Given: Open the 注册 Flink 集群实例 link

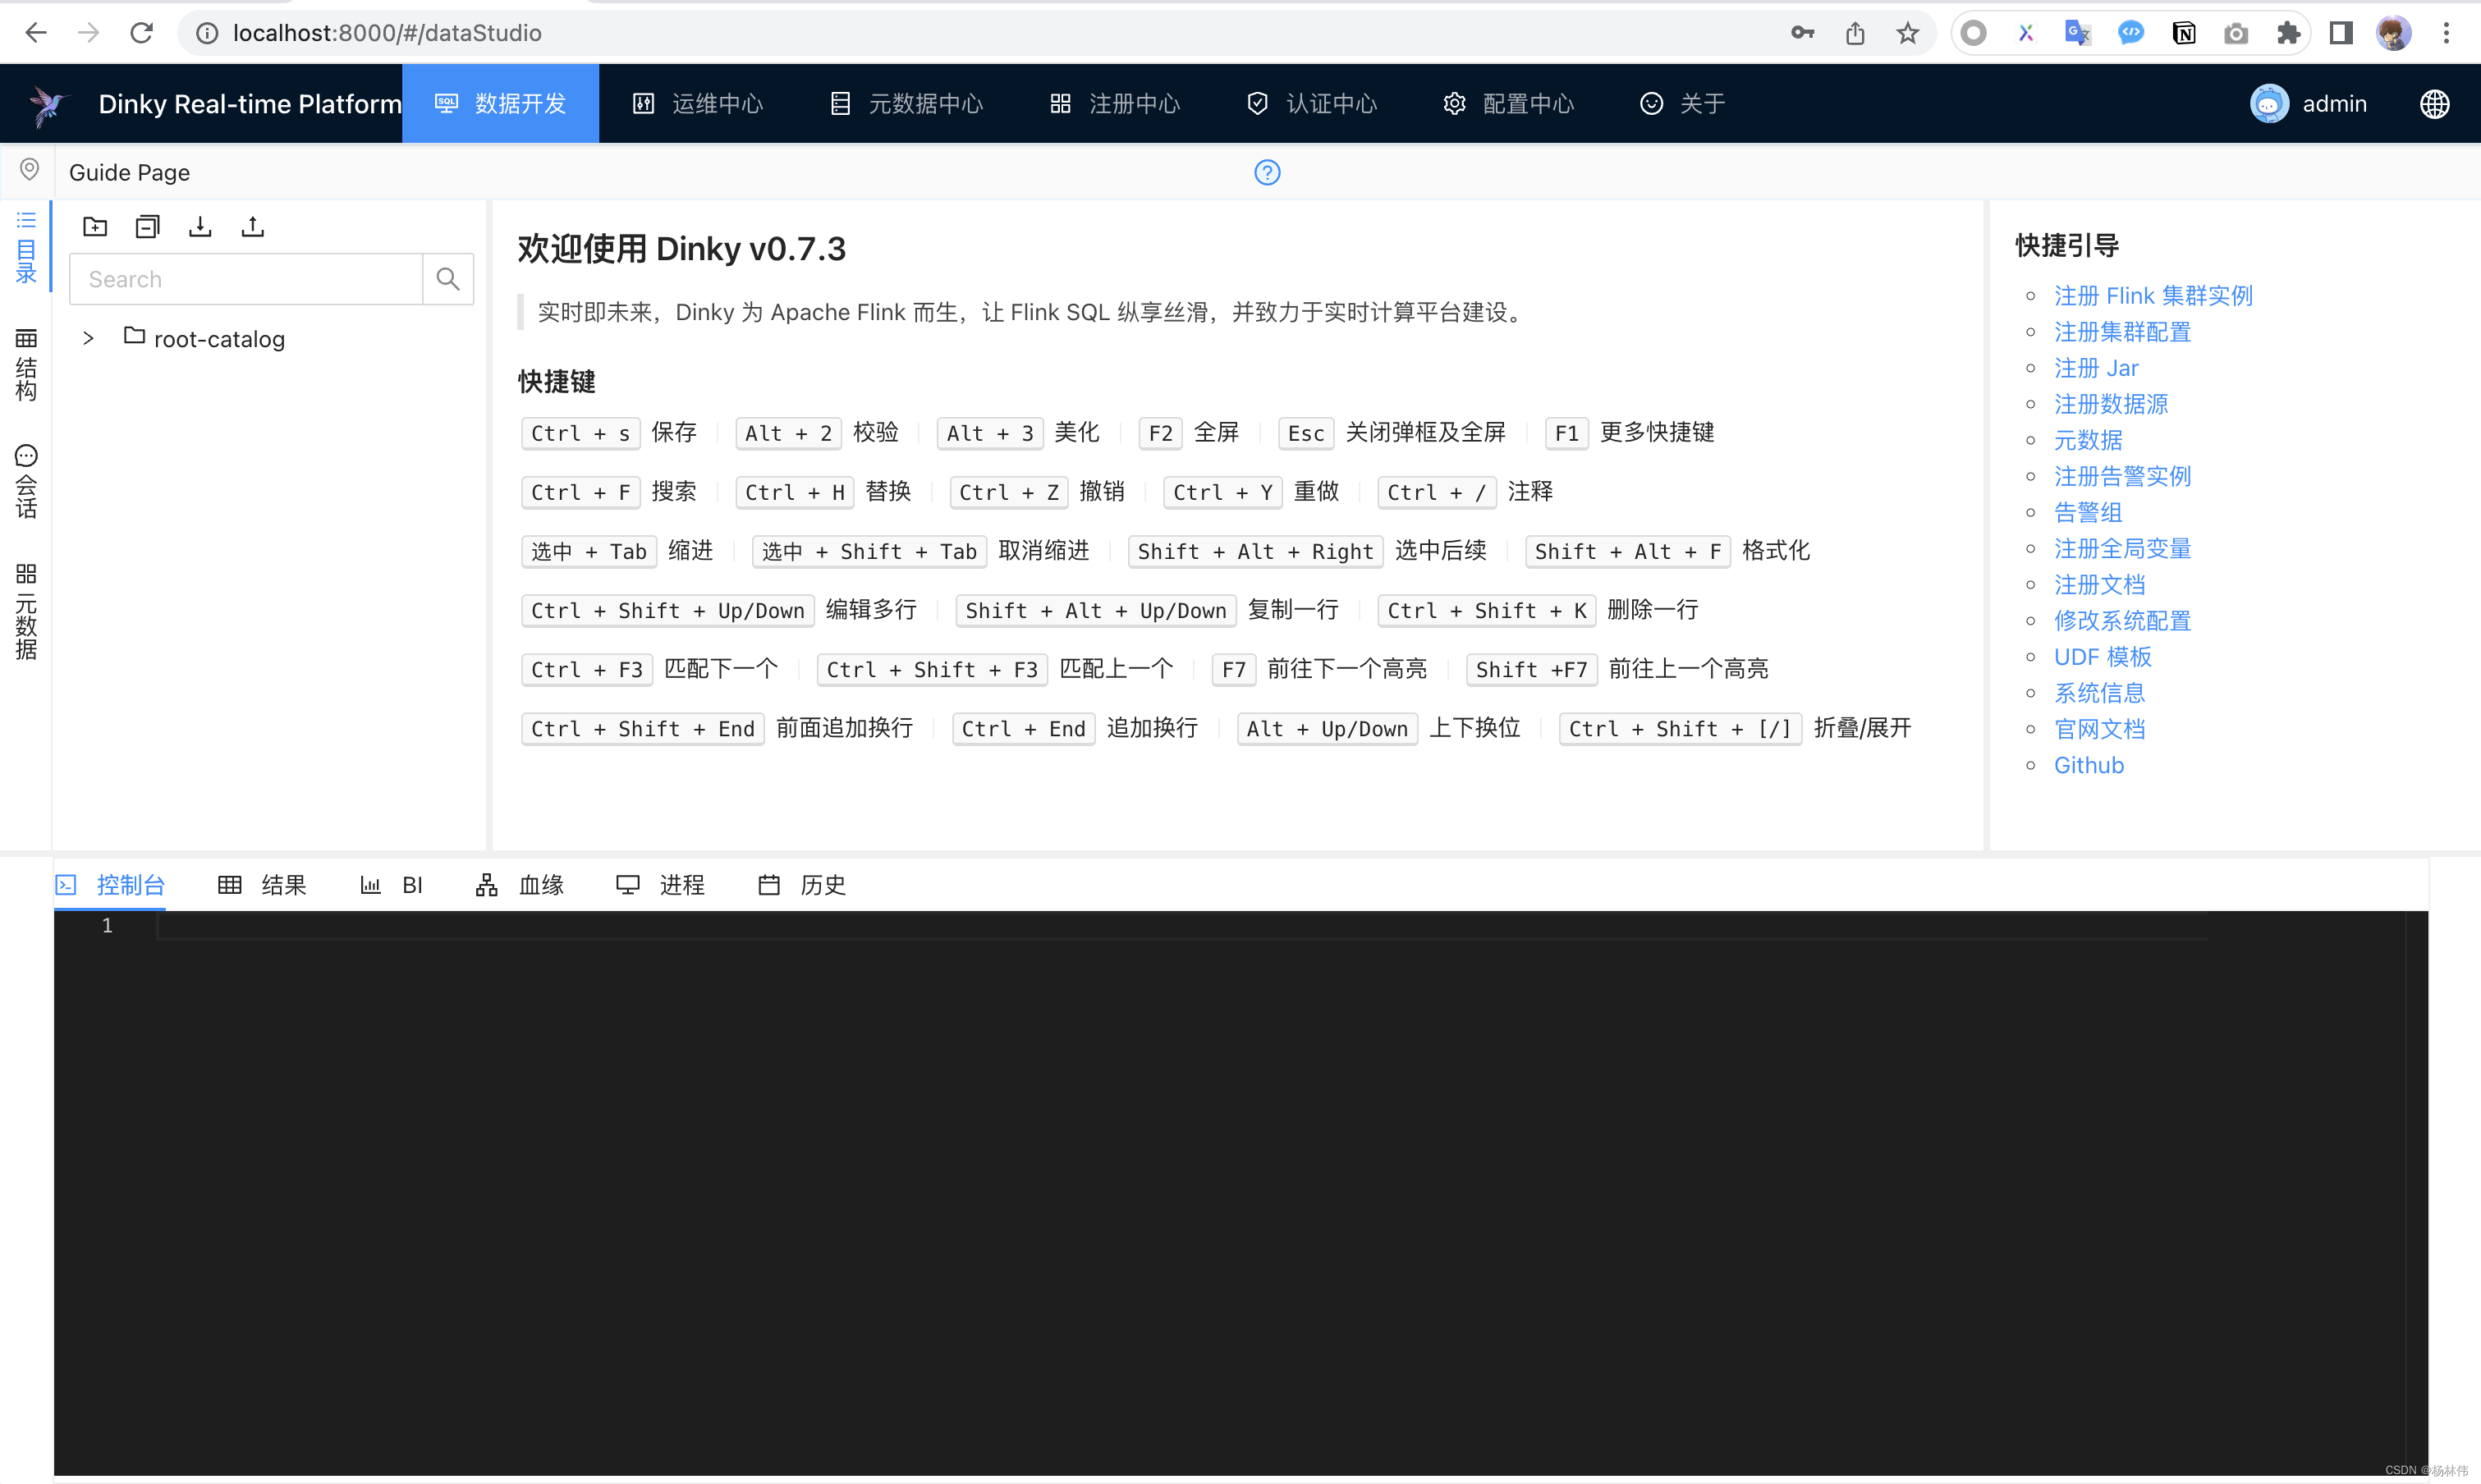Looking at the screenshot, I should (x=2153, y=296).
